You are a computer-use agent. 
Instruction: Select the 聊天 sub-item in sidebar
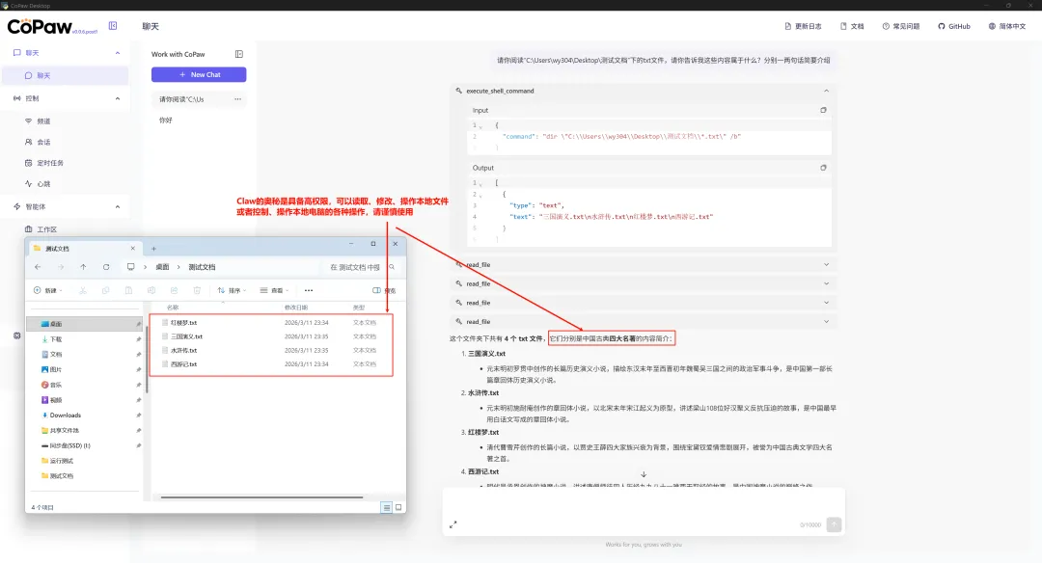(x=65, y=75)
